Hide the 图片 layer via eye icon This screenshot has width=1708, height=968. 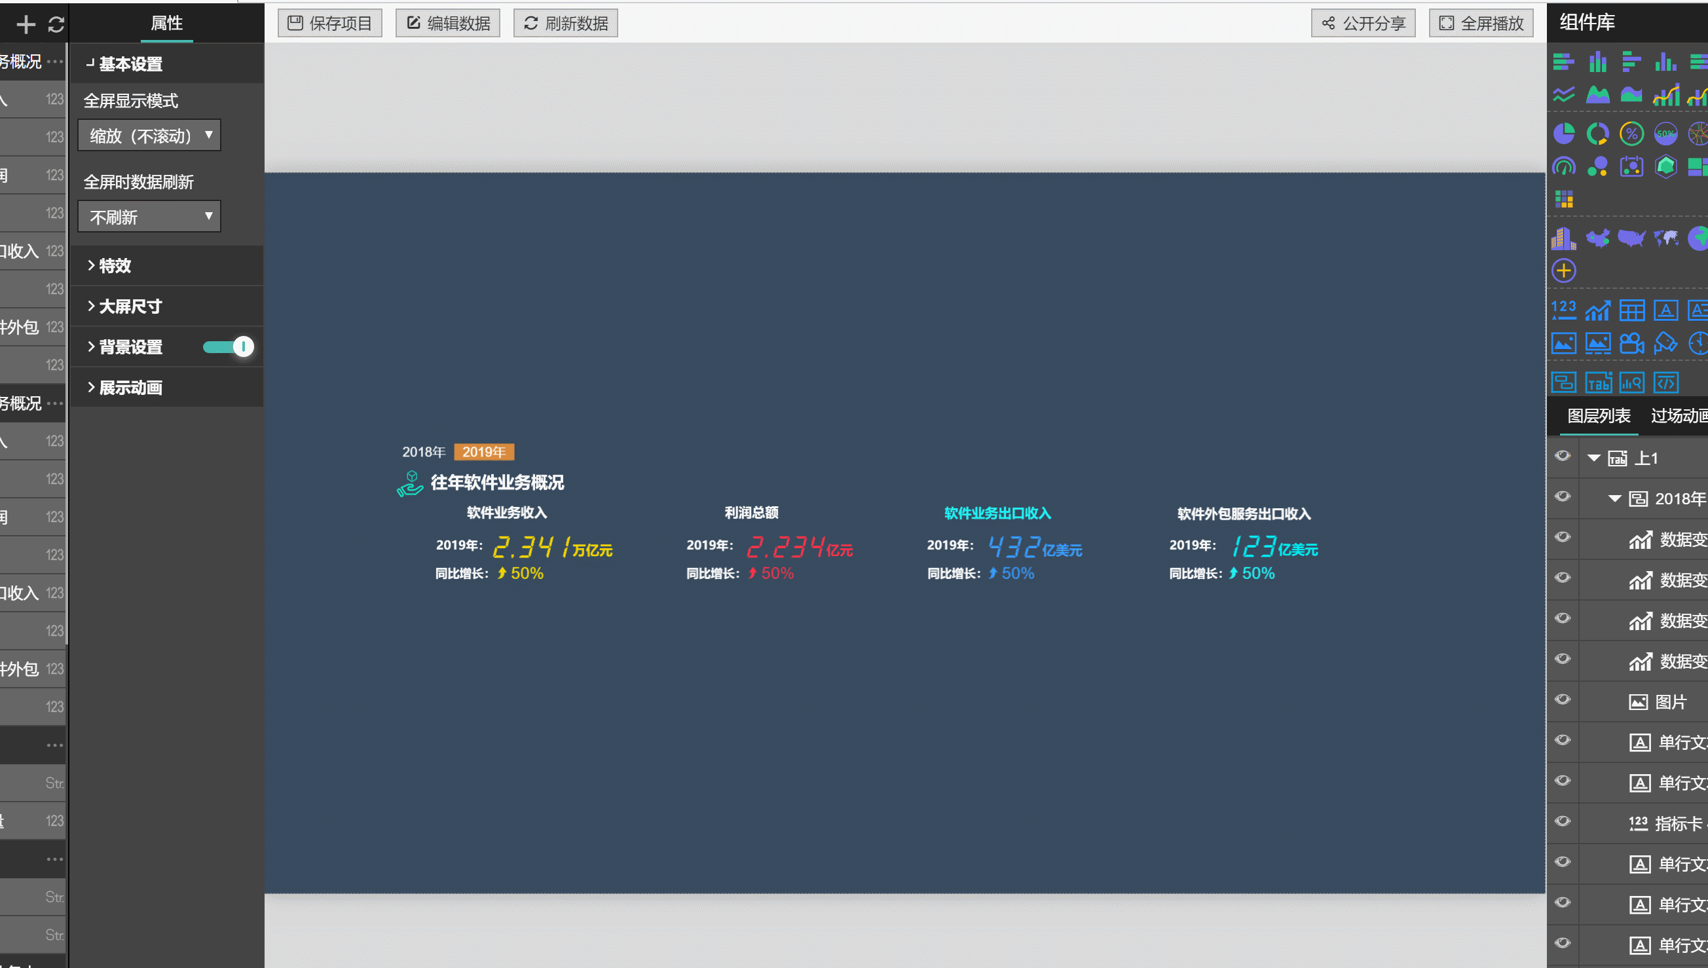point(1563,699)
